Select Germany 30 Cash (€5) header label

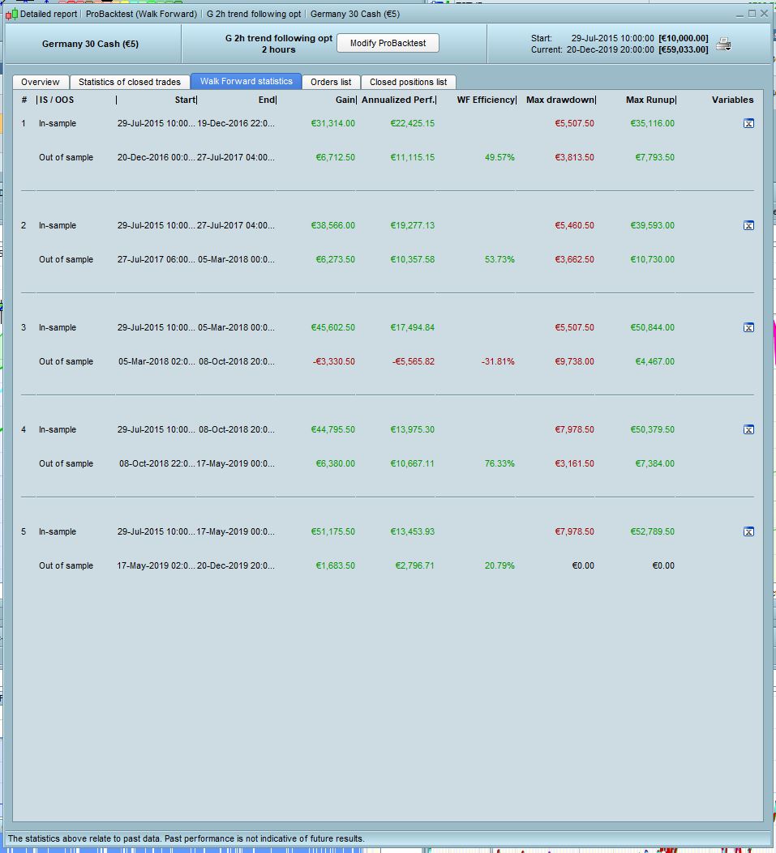(x=90, y=44)
